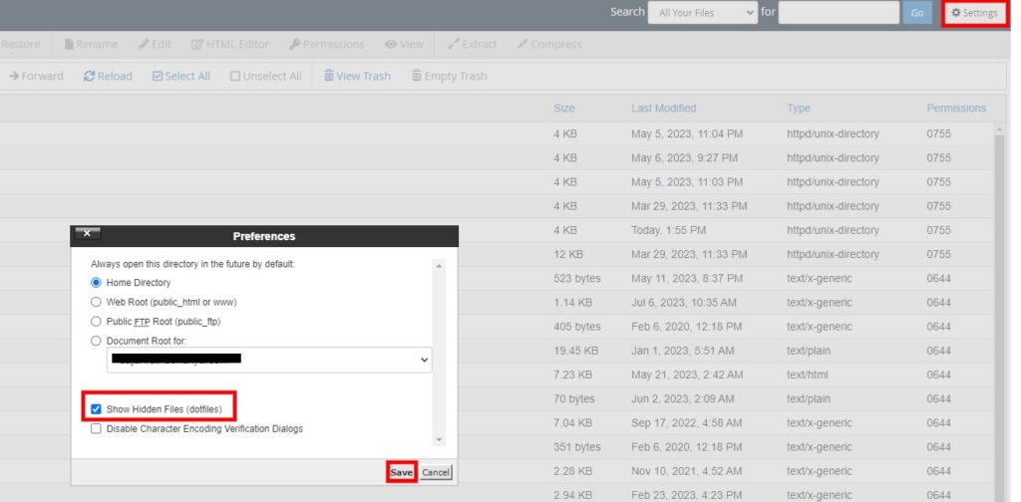Image resolution: width=1021 pixels, height=502 pixels.
Task: Click the 'Jul 6, 2023, 10:35 AM' cell
Action: 684,303
